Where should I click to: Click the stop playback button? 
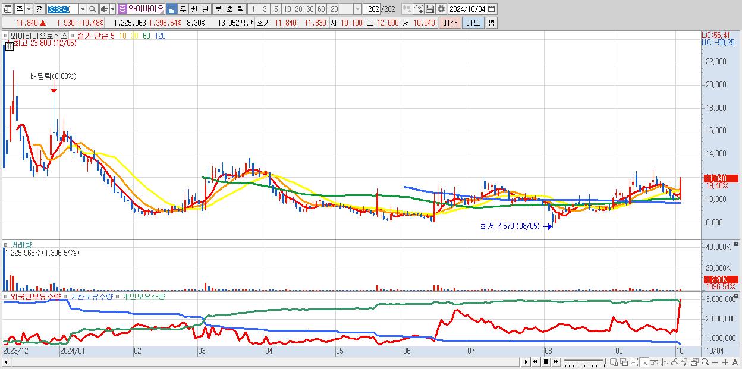coord(545,362)
